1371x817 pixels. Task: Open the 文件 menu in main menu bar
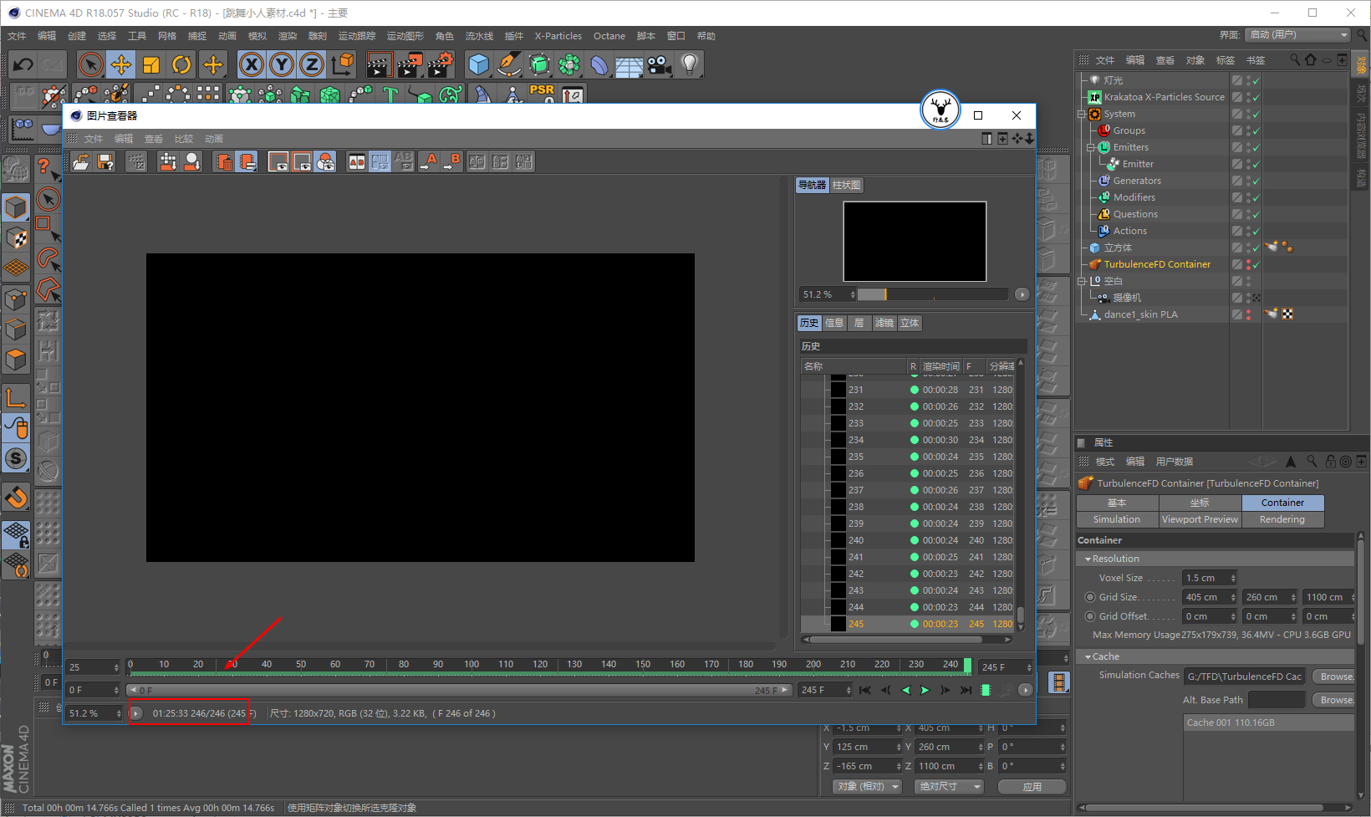(17, 36)
